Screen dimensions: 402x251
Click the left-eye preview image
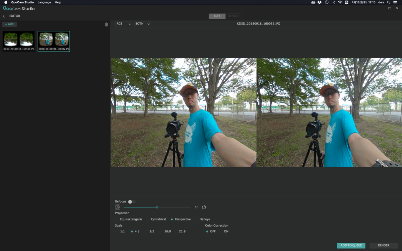(184, 112)
